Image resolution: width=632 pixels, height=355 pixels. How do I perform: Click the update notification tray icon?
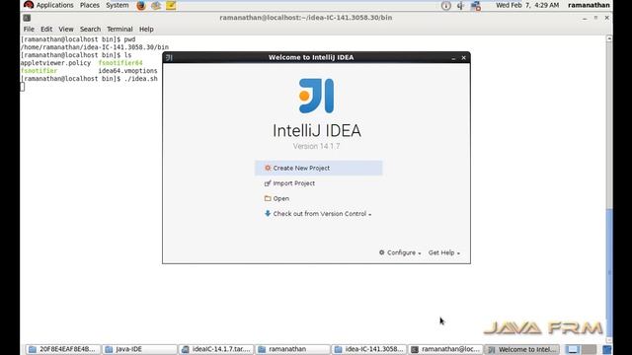pyautogui.click(x=445, y=5)
